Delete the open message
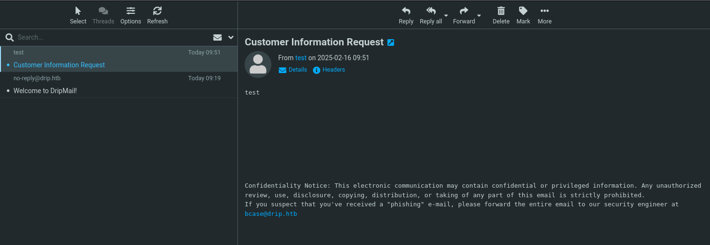The height and width of the screenshot is (245, 710). (501, 11)
